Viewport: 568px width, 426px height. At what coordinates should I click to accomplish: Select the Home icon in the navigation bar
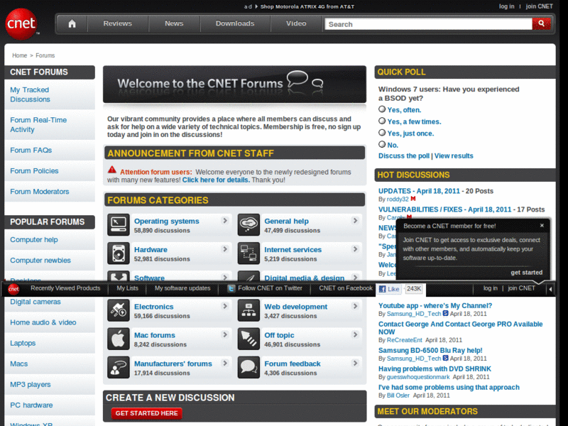pos(71,23)
